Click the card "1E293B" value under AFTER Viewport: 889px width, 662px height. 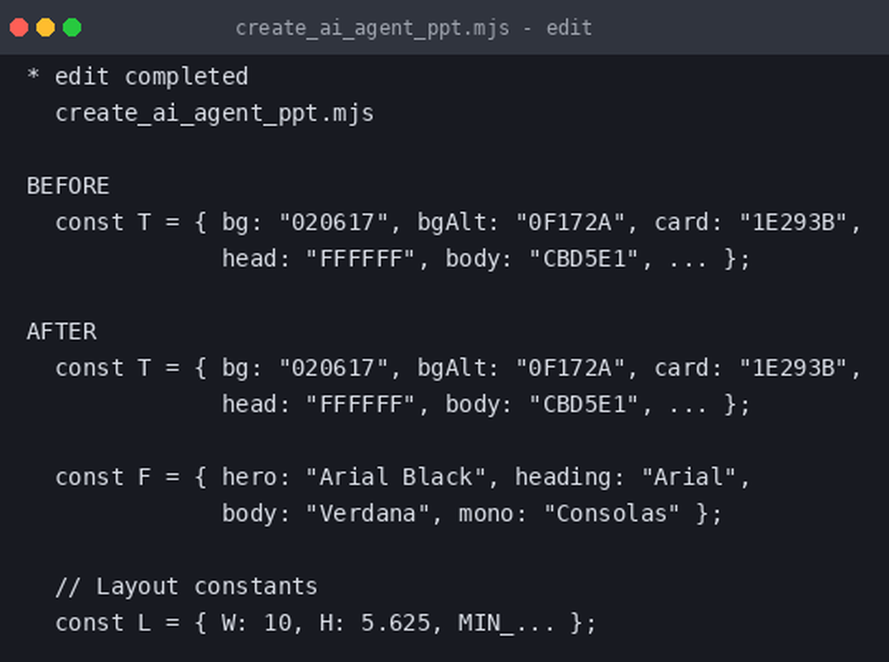click(793, 368)
